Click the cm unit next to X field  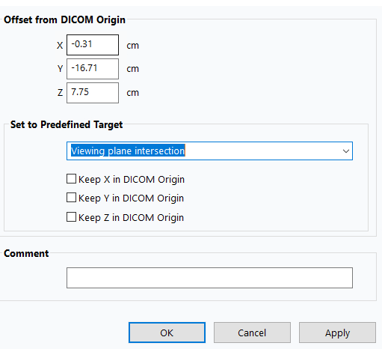click(132, 46)
